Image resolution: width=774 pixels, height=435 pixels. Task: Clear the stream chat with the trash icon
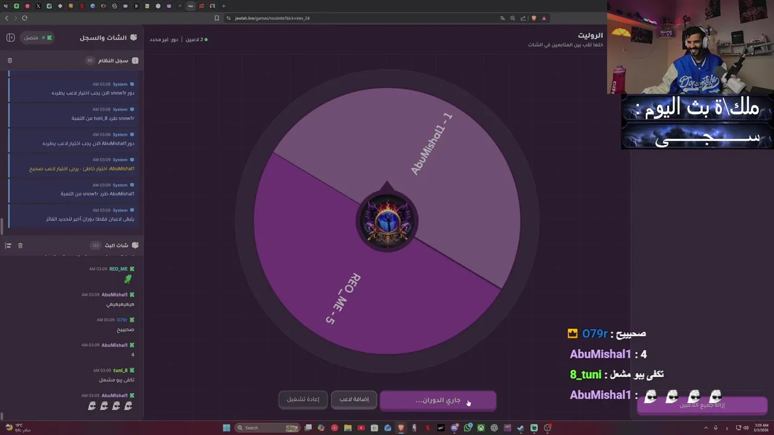20,245
